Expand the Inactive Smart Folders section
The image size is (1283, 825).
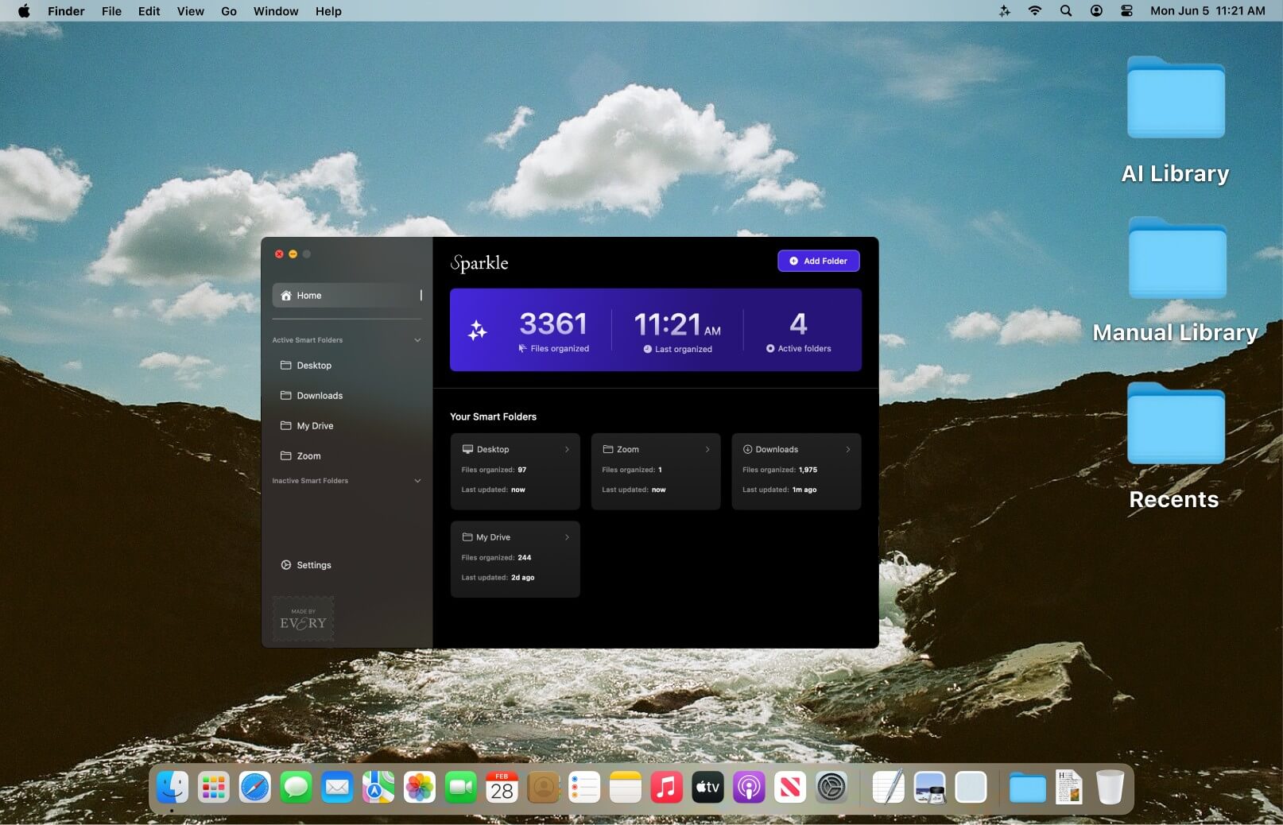[x=417, y=481]
